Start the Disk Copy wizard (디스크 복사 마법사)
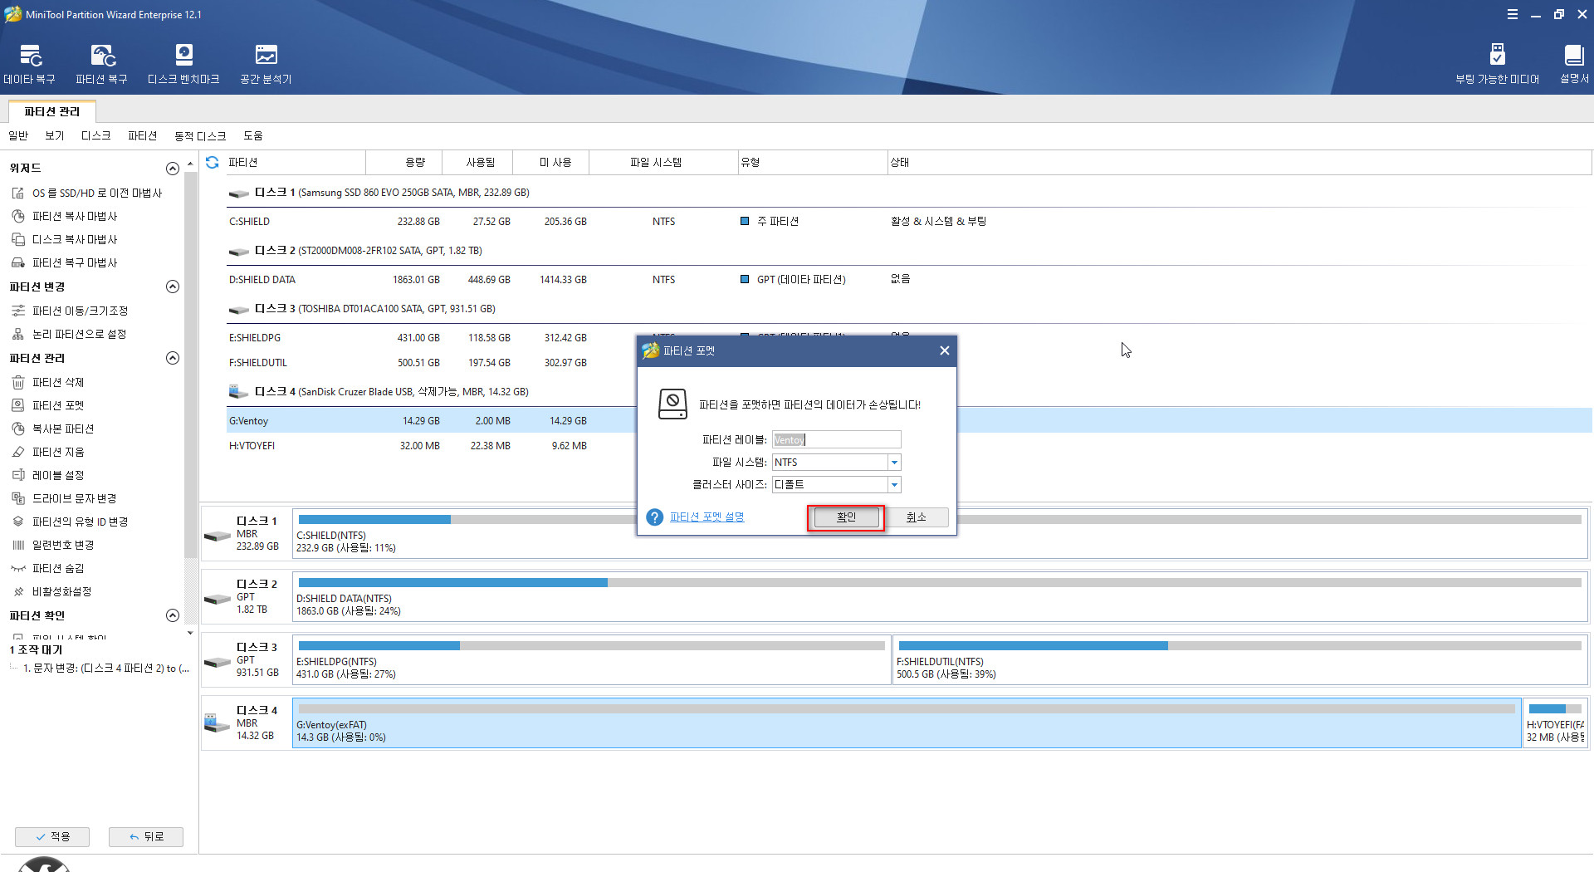Screen dimensions: 1594x872 click(x=74, y=239)
